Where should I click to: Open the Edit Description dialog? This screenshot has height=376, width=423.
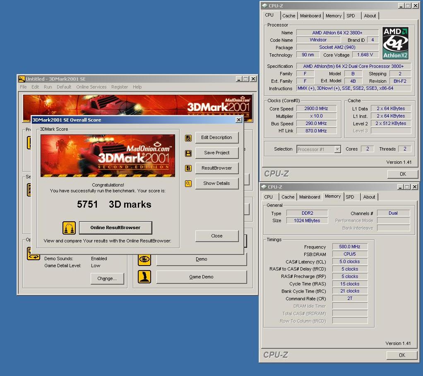(217, 137)
